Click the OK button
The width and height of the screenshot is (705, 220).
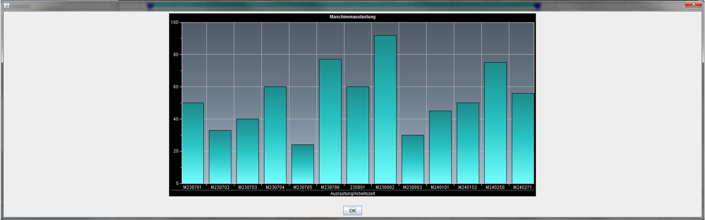[x=352, y=211]
